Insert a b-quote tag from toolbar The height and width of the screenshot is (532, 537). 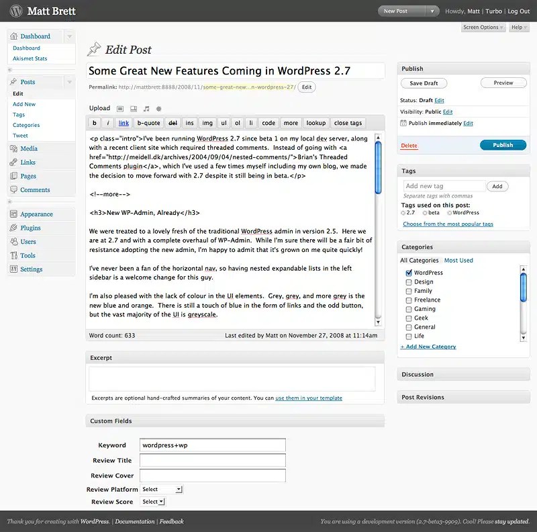click(x=148, y=123)
